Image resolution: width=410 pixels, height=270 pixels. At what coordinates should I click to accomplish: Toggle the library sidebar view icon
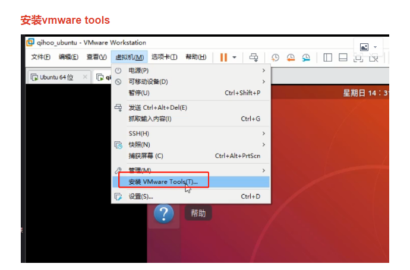(x=327, y=57)
